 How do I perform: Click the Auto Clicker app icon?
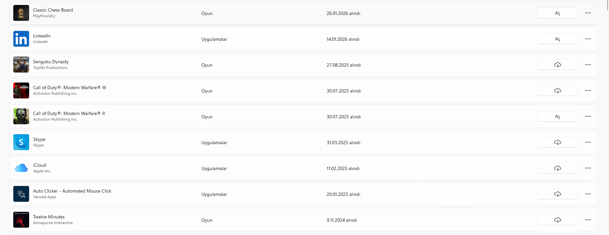coord(21,194)
